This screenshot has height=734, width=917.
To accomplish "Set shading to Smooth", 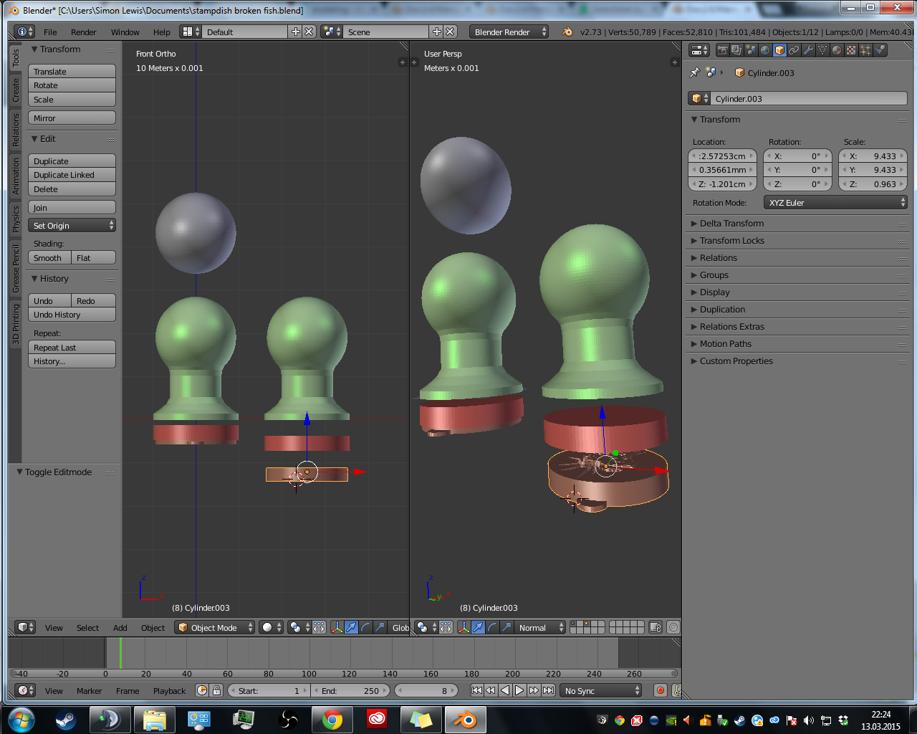I will 49,258.
